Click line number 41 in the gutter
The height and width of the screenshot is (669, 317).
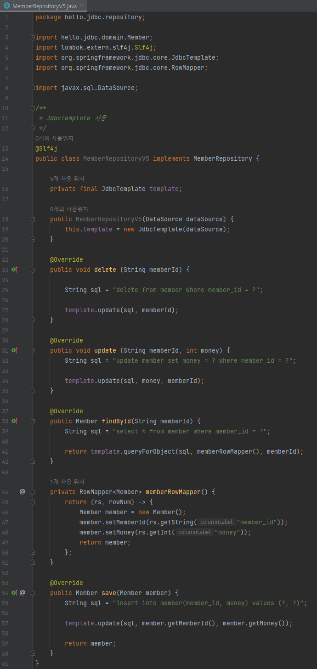[x=5, y=451]
